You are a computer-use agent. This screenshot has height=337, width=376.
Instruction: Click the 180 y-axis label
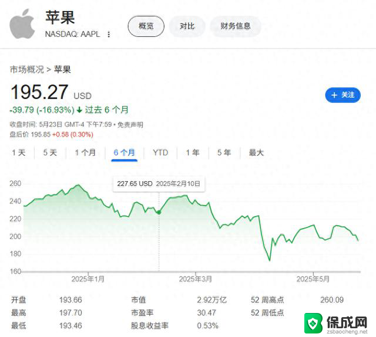(x=15, y=254)
